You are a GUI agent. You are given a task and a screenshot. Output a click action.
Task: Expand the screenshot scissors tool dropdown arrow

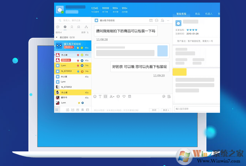(114, 96)
